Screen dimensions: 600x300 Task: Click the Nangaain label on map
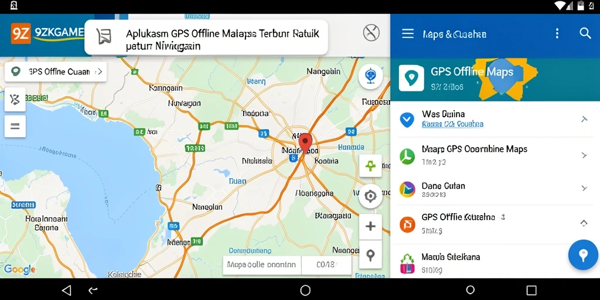pos(323,71)
